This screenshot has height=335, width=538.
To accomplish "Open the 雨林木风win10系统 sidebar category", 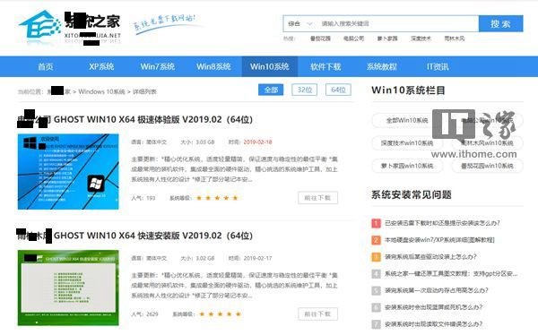I will coord(487,143).
